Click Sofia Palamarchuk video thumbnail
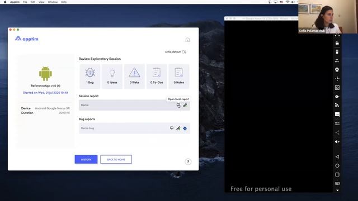 328,17
